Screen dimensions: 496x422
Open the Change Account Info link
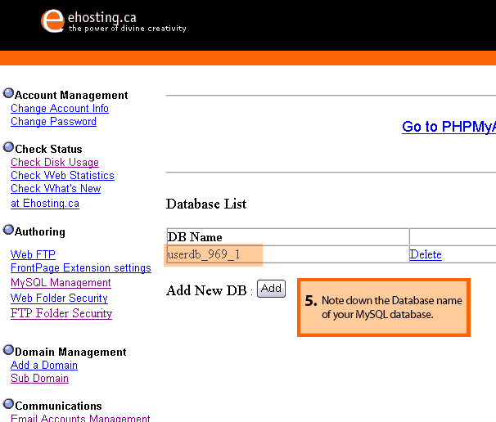pos(60,109)
